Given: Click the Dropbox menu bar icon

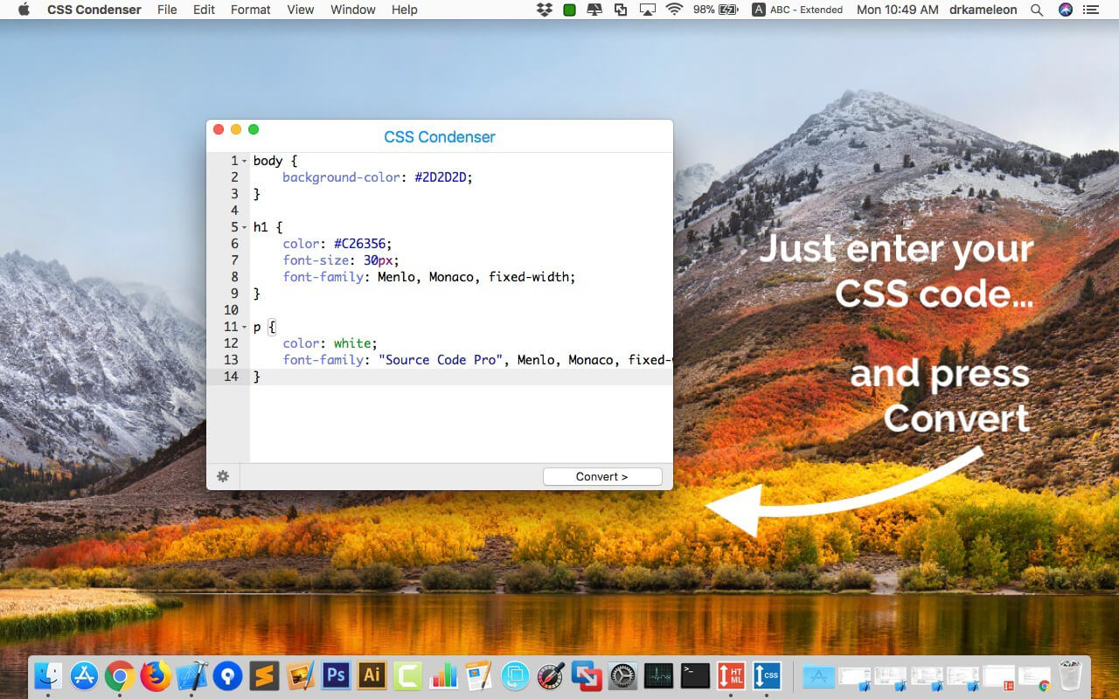Looking at the screenshot, I should (x=545, y=10).
